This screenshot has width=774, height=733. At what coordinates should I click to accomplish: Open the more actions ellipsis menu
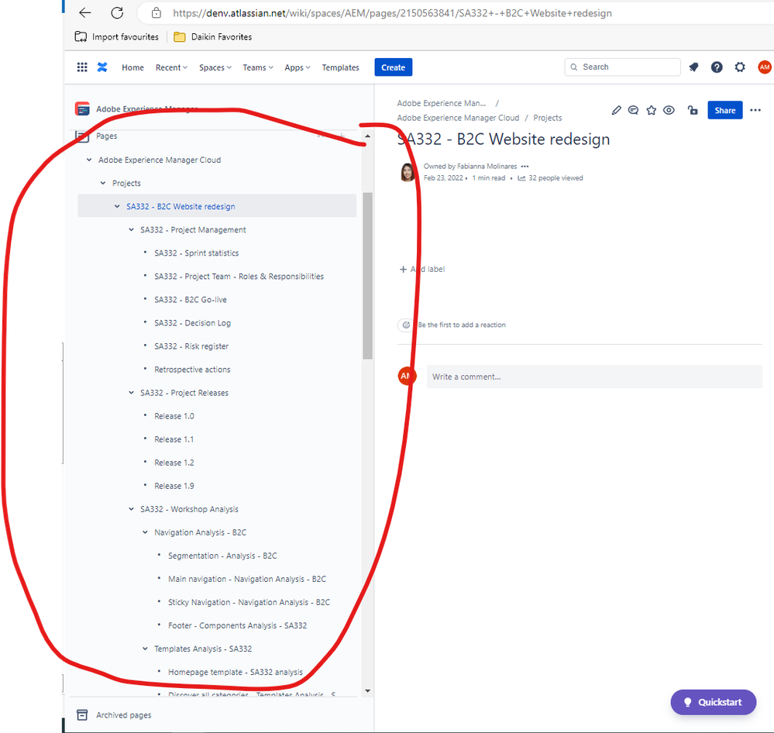pos(755,110)
